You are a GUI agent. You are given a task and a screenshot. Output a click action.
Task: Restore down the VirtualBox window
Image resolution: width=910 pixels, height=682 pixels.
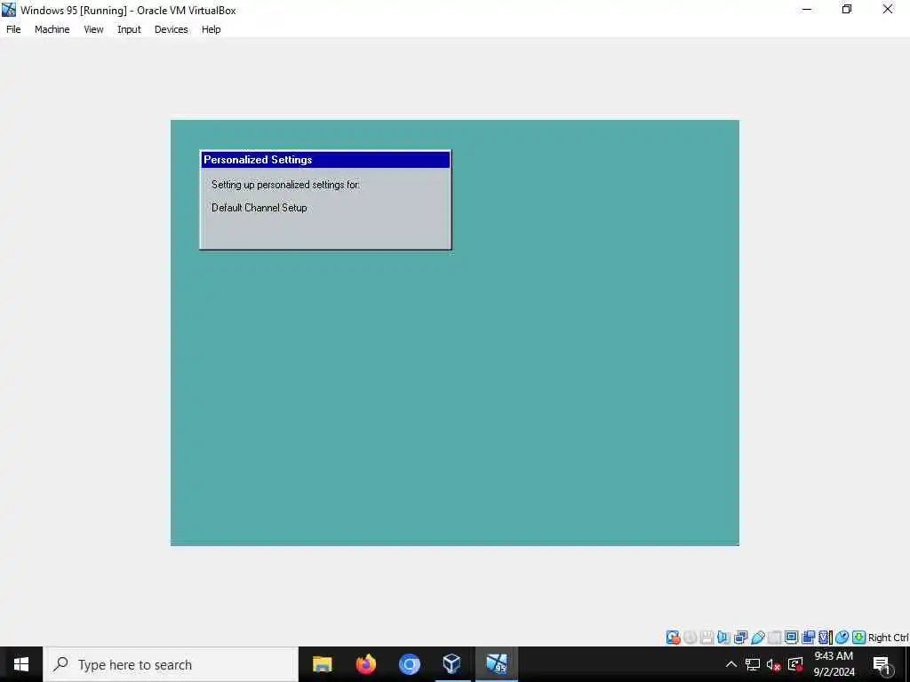(847, 9)
